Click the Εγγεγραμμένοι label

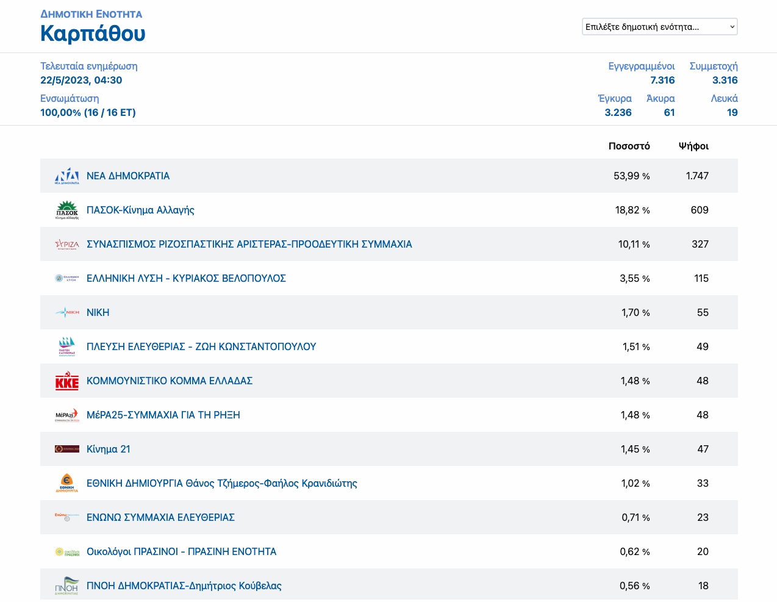click(642, 66)
